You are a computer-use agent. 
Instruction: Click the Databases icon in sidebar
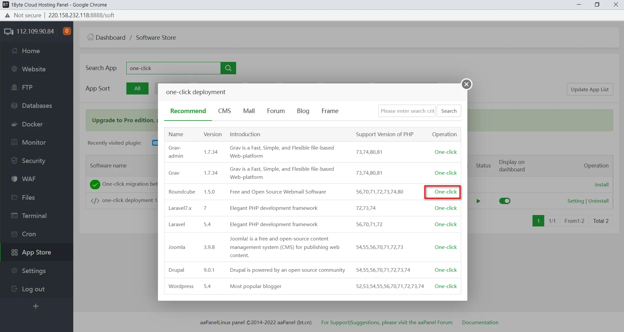[14, 106]
